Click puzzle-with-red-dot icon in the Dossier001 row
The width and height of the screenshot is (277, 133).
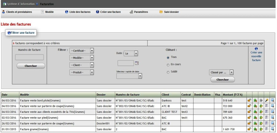click(255, 124)
